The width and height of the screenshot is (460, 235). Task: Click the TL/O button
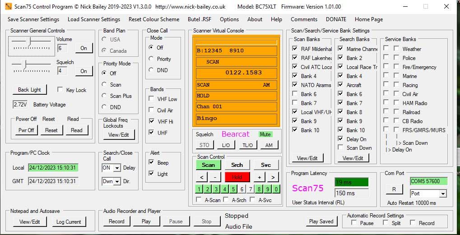tap(248, 145)
